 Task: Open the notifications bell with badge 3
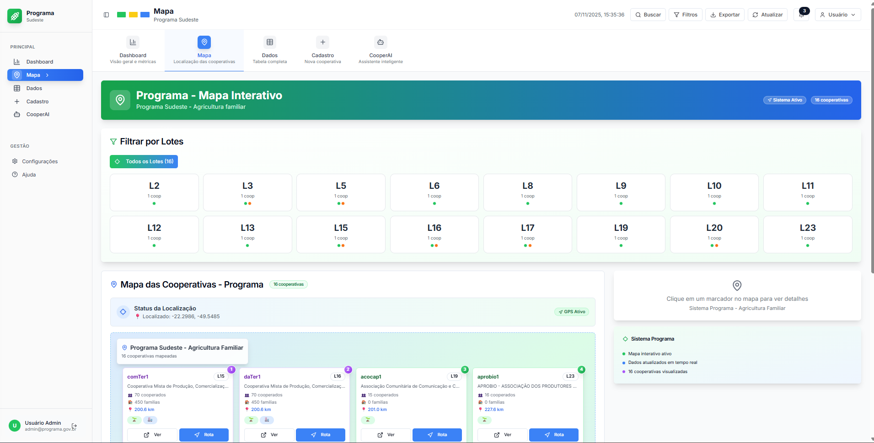pyautogui.click(x=801, y=15)
